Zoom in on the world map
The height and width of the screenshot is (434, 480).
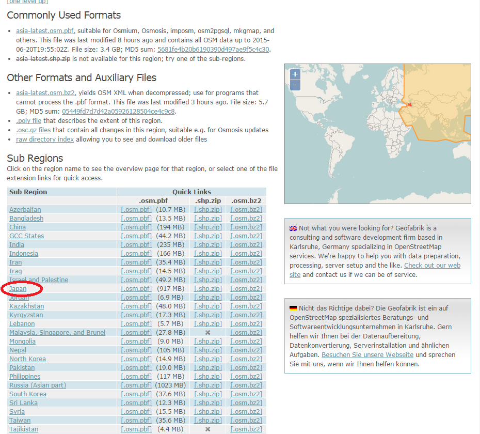[x=295, y=74]
